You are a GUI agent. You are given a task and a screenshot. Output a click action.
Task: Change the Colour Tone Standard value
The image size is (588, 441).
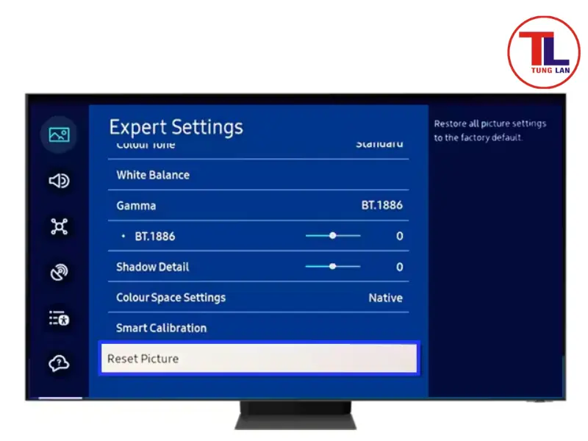click(x=379, y=144)
